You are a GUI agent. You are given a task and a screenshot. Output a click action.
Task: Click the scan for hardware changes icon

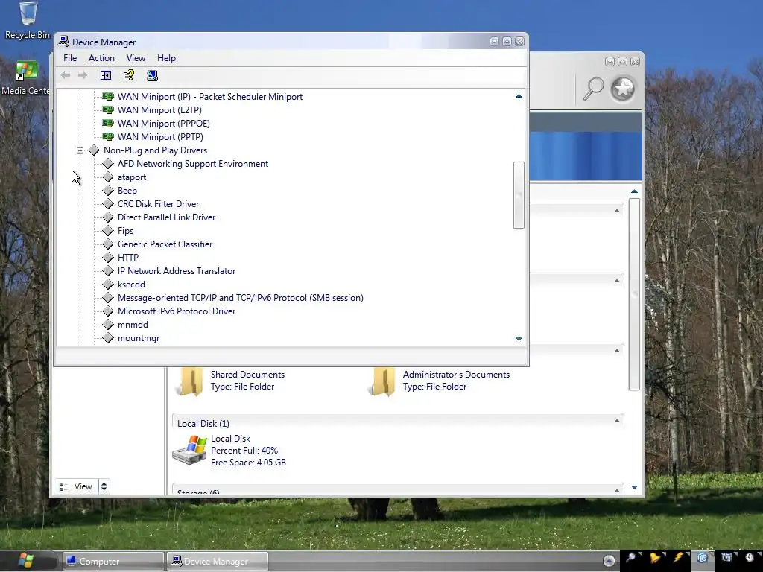pos(152,75)
